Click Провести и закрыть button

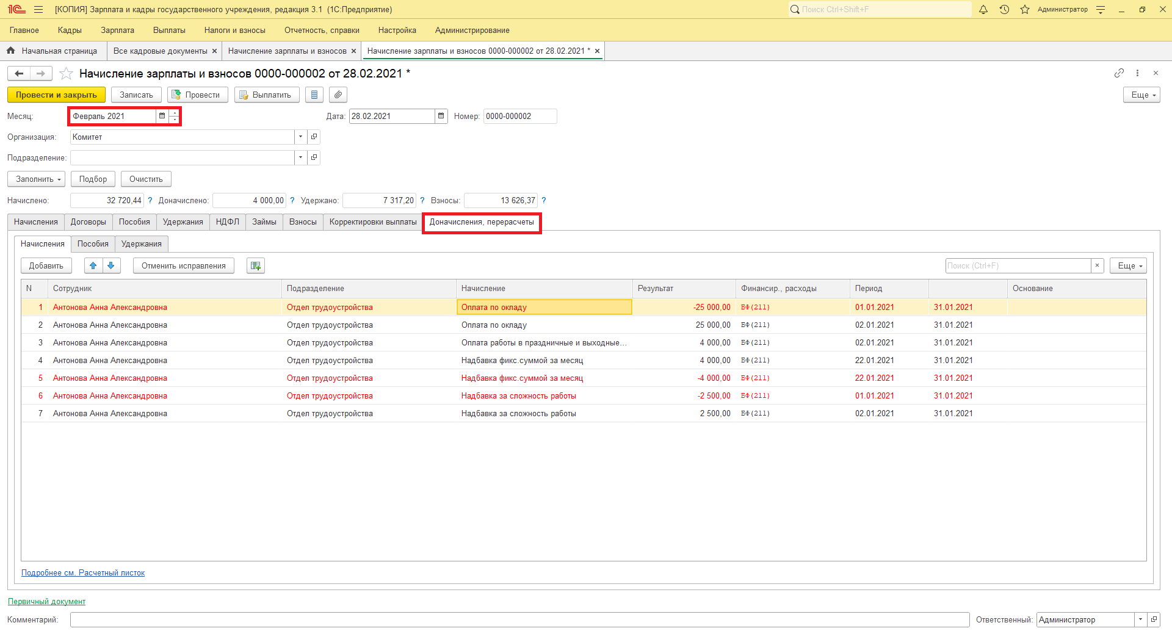click(56, 95)
